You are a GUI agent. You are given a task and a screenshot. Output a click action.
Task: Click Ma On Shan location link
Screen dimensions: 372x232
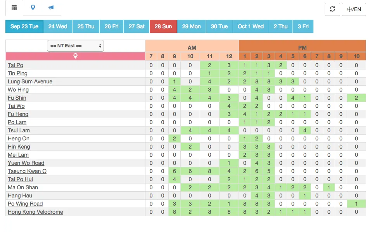coord(23,187)
